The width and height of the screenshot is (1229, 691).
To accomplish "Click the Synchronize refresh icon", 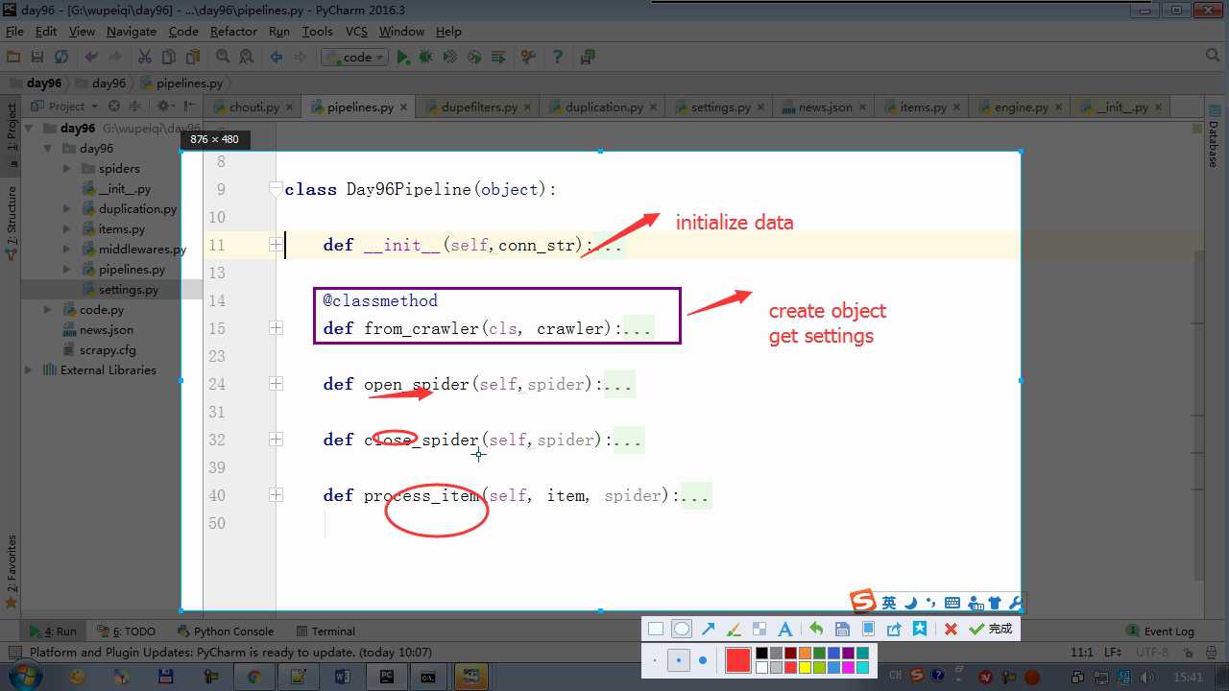I will point(61,58).
